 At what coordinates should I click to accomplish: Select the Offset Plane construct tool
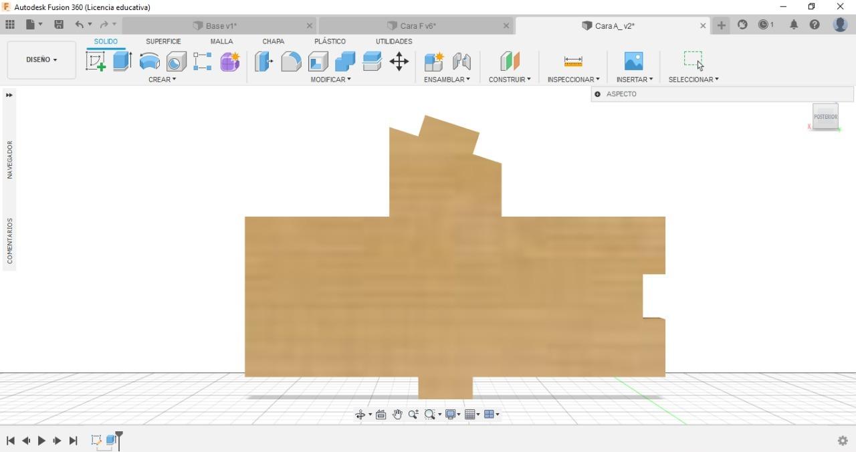pos(510,62)
